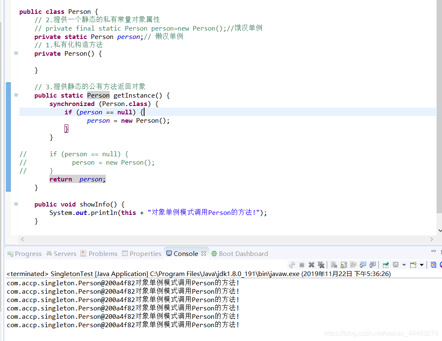Click on the highlighted Person return type

(98, 96)
